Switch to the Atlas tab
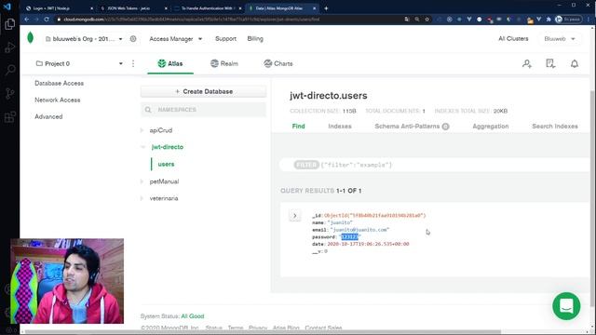The image size is (596, 335). point(170,63)
